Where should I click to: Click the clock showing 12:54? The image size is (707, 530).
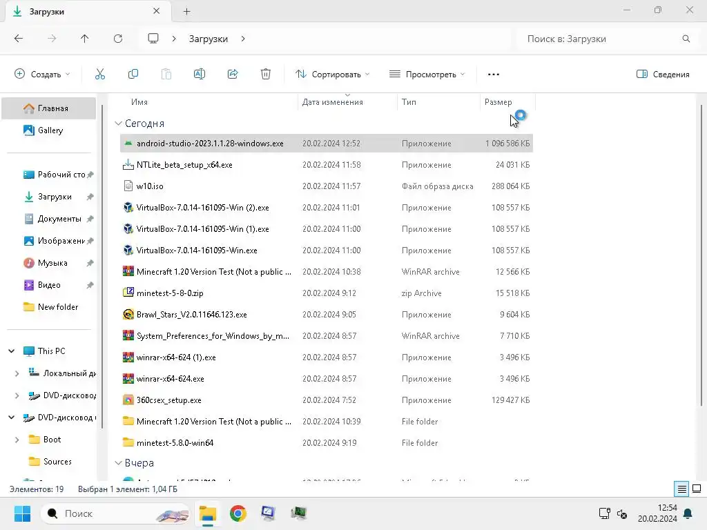[x=668, y=508]
